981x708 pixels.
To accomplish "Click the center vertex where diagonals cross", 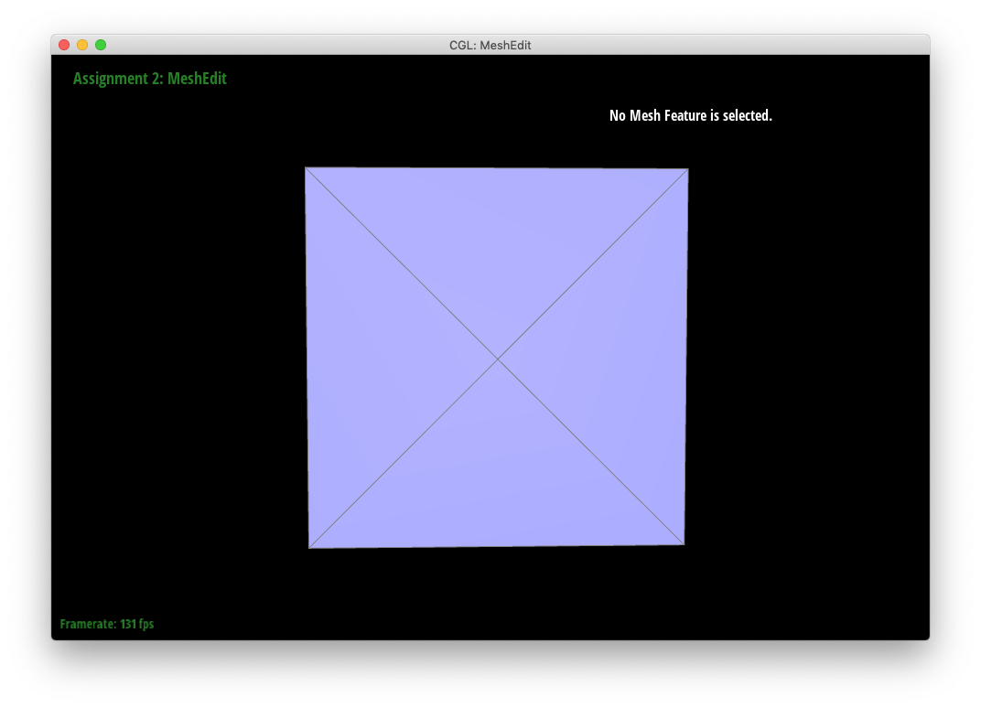I will click(x=498, y=359).
